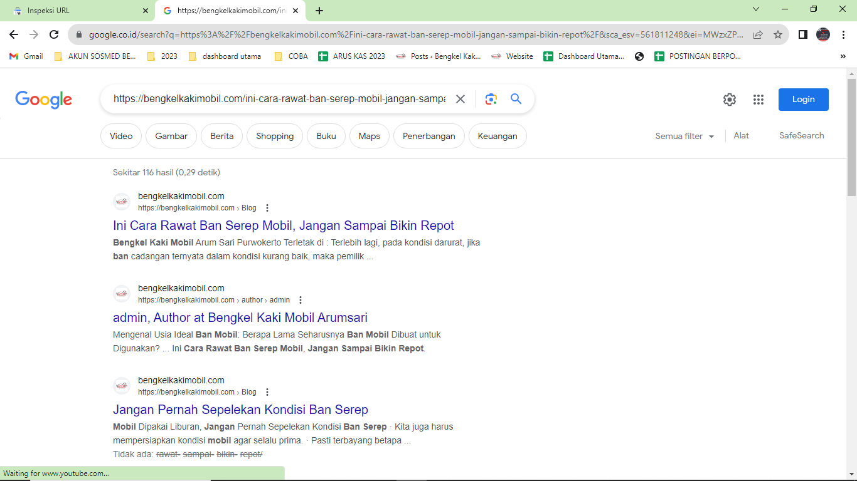This screenshot has width=857, height=481.
Task: Open the SafeSearch settings link
Action: tap(802, 136)
